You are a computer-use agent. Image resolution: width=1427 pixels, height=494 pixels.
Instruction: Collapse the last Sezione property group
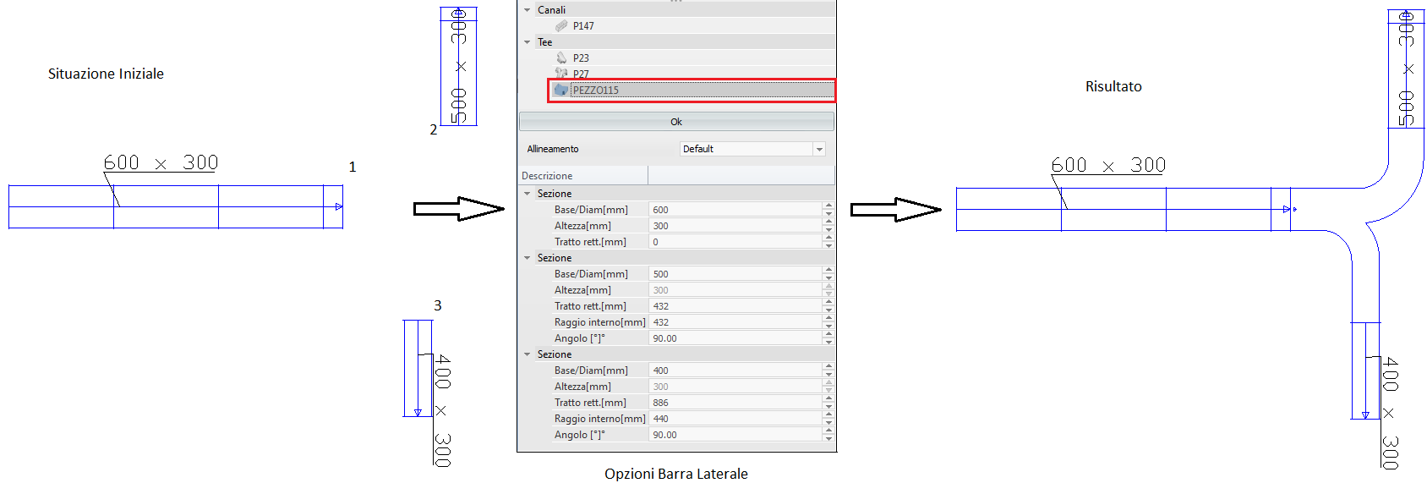click(x=528, y=354)
